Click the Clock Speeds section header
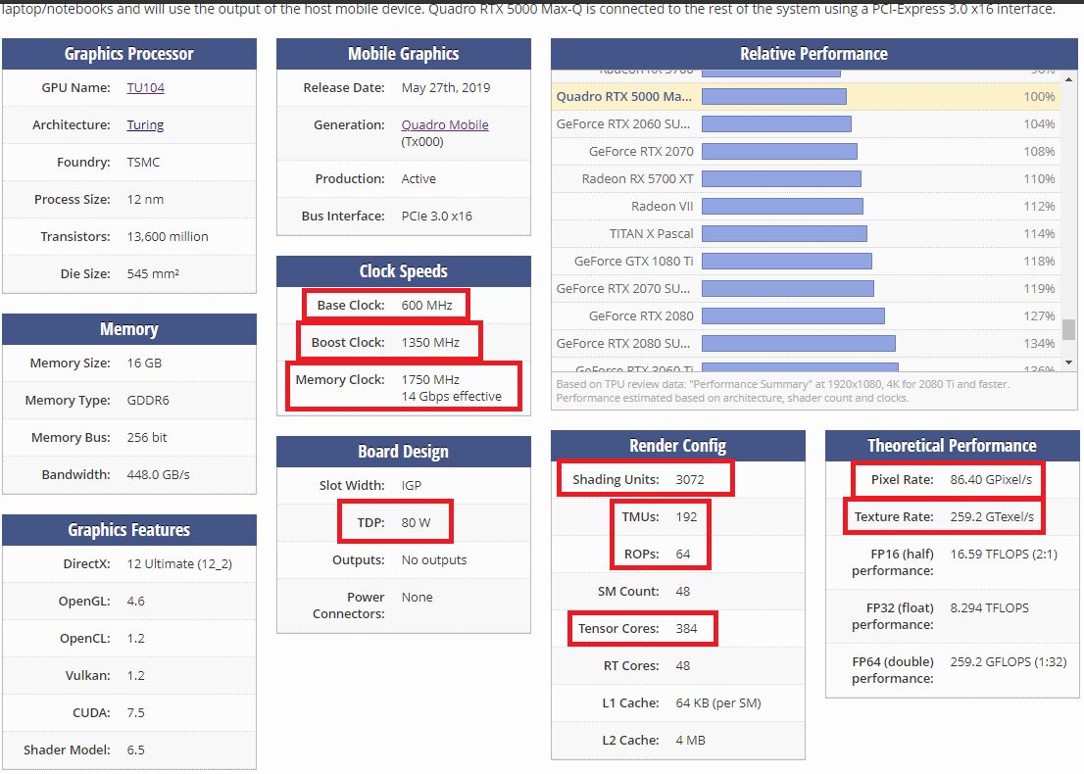The image size is (1084, 774). click(404, 271)
